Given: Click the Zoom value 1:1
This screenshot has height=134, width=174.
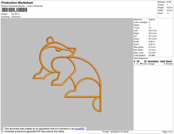Looking at the screenshot, I should pos(168,13).
